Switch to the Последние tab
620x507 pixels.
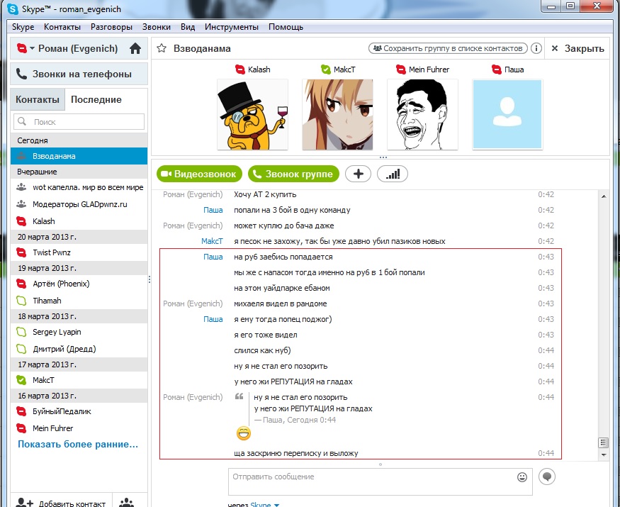(x=96, y=100)
